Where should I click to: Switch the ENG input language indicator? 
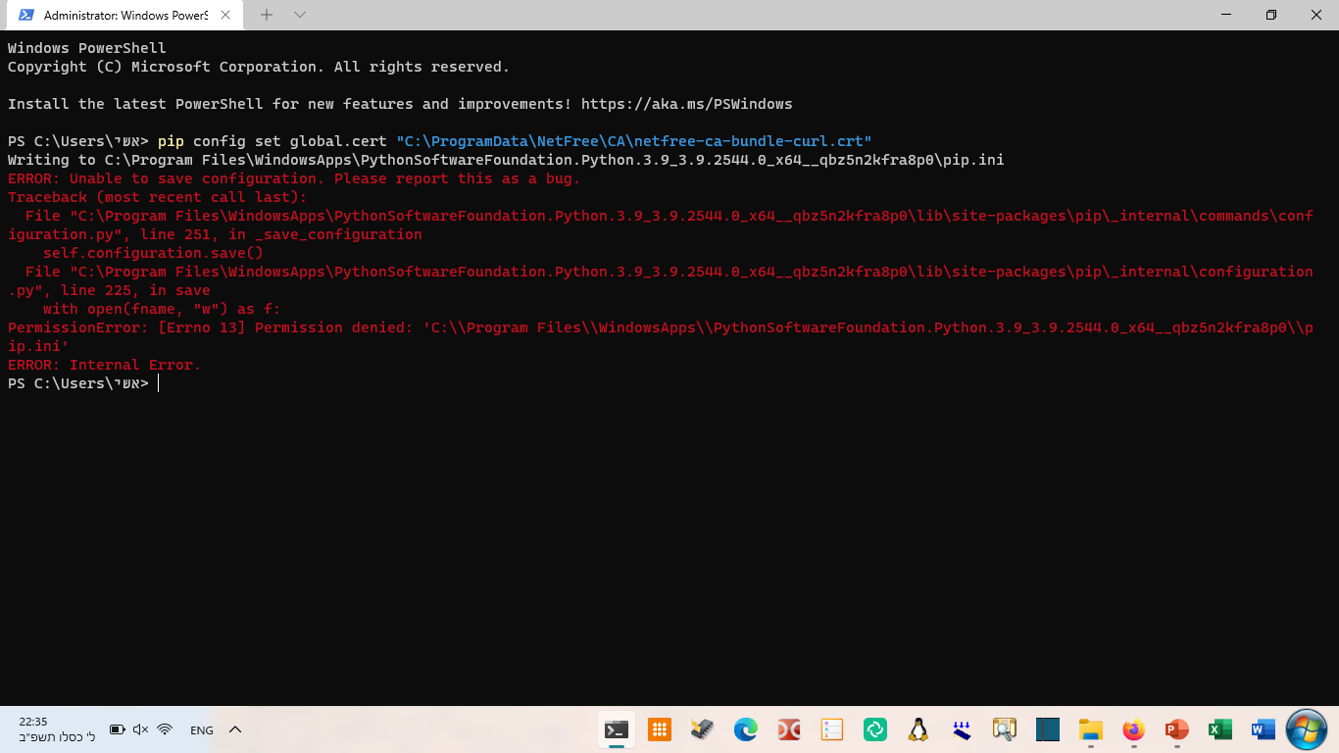[x=201, y=730]
